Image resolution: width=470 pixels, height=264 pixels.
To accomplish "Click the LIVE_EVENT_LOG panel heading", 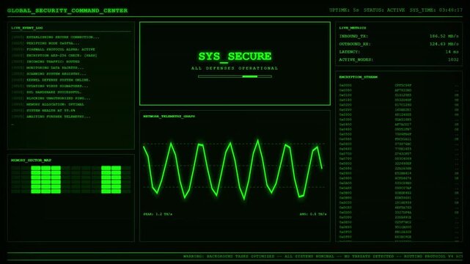I will tap(27, 28).
